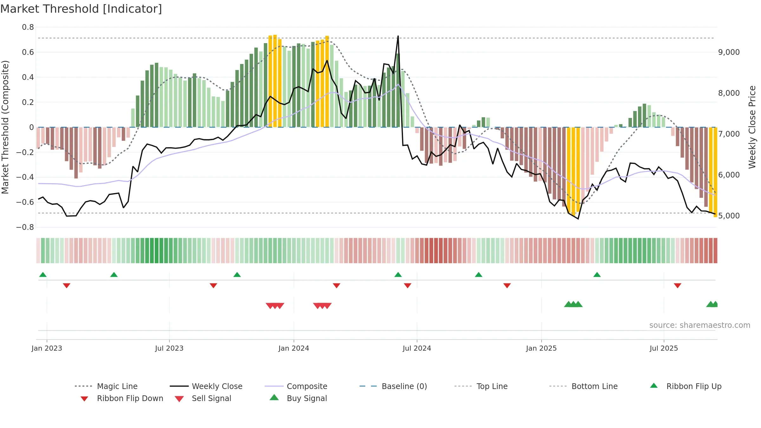This screenshot has width=761, height=428.
Task: Toggle the Sell Signal legend entry
Action: [203, 399]
